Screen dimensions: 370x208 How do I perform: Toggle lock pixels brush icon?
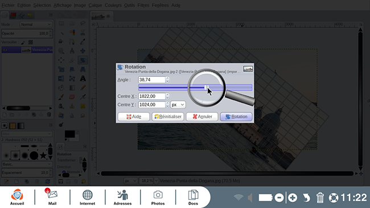coord(23,42)
